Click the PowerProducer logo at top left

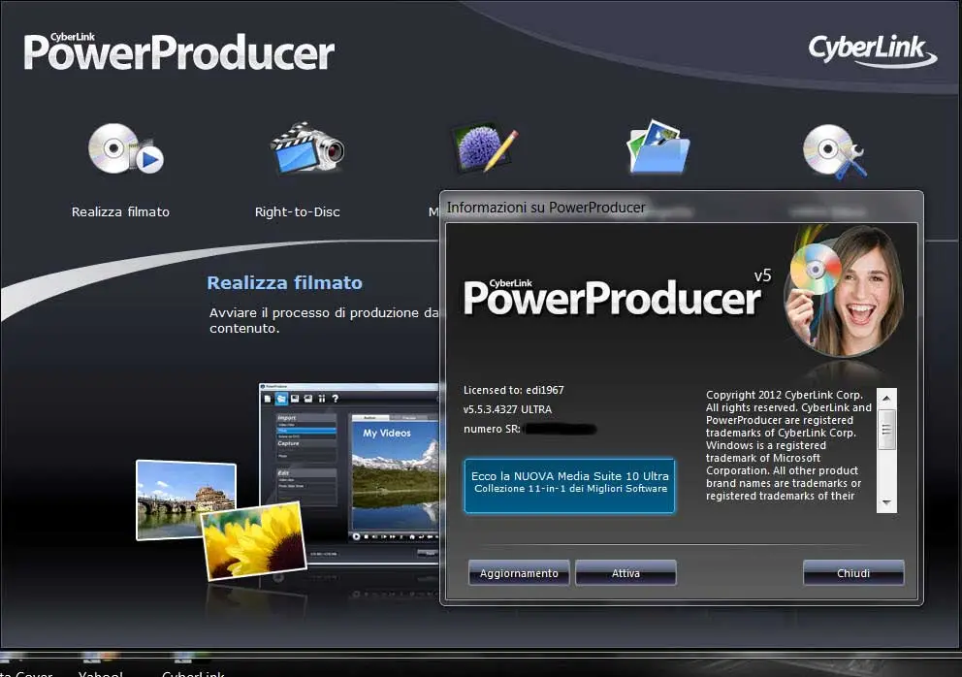tap(179, 51)
